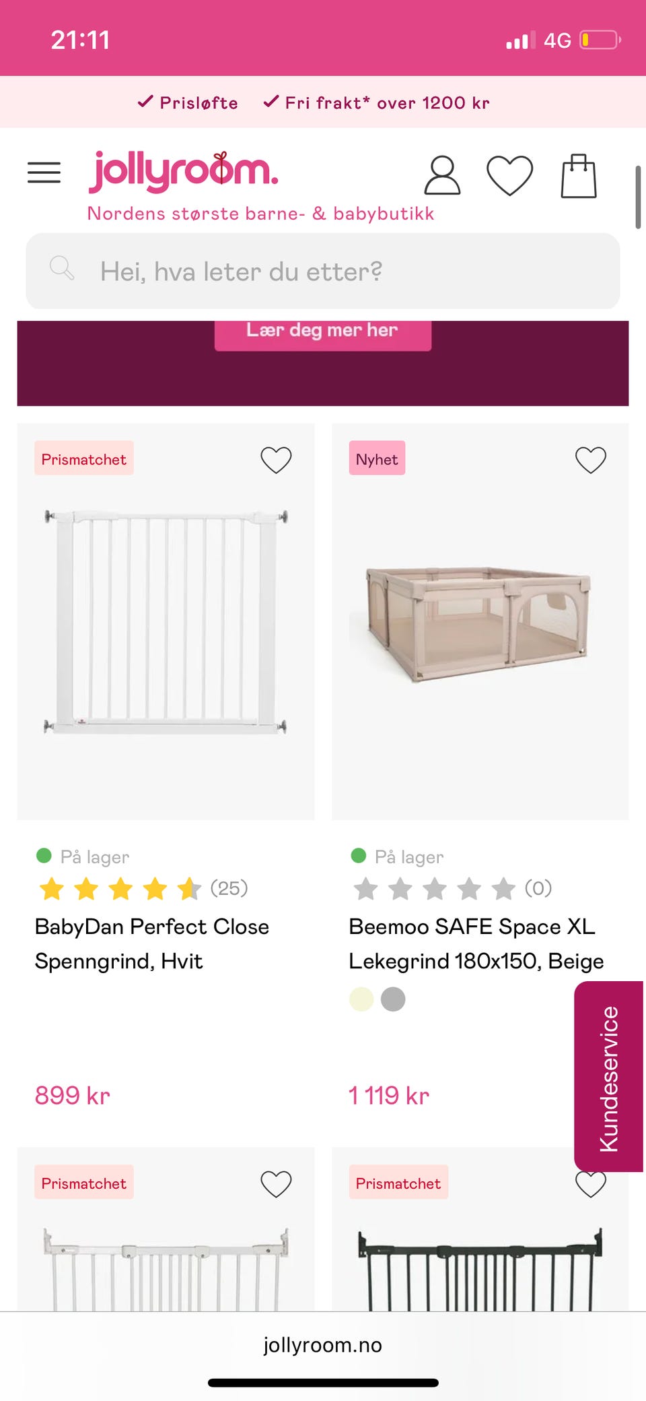The width and height of the screenshot is (646, 1401).
Task: Open the black safety gate product image
Action: (x=479, y=1267)
